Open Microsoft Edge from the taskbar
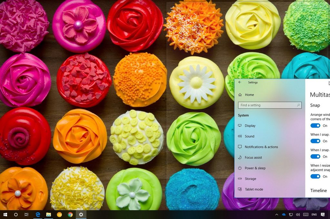330x219 pixels. coord(38,214)
